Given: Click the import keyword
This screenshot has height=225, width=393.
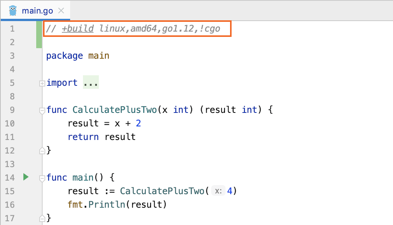Looking at the screenshot, I should pos(62,83).
